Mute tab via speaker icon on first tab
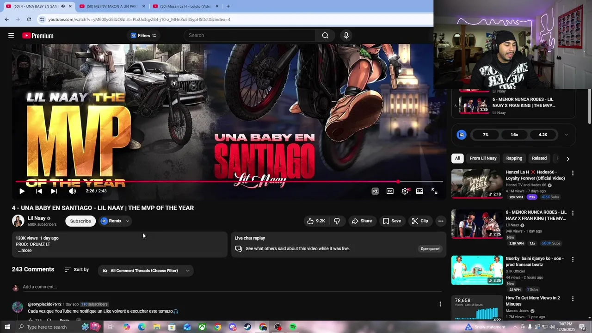 (x=63, y=6)
